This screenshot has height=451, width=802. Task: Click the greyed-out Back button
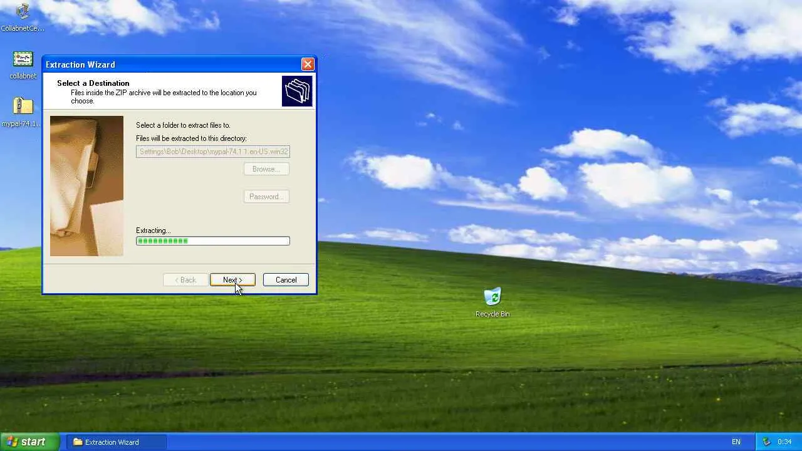coord(185,280)
